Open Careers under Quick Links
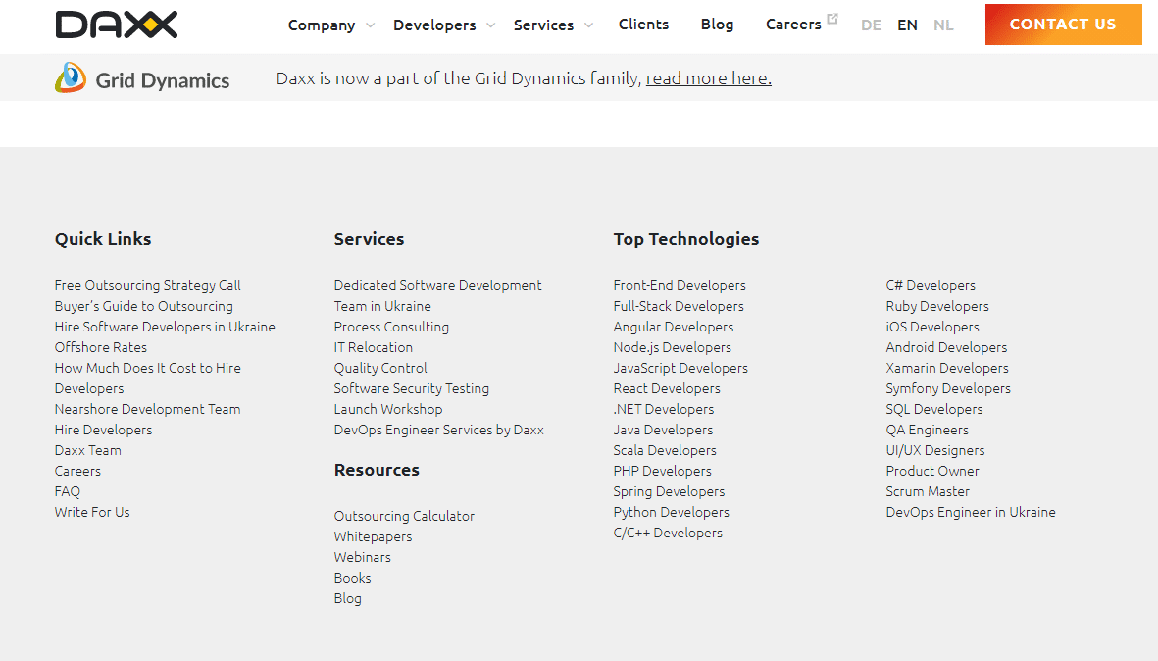Screen dimensions: 1158x661 tap(77, 471)
